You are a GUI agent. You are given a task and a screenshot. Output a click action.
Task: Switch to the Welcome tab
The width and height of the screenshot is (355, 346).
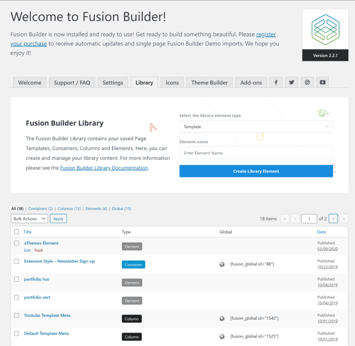tap(30, 82)
